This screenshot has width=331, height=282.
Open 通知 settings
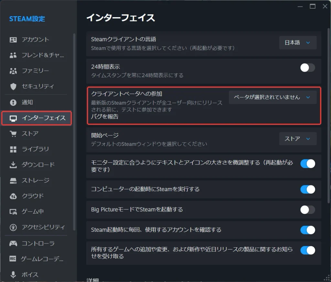pyautogui.click(x=37, y=102)
